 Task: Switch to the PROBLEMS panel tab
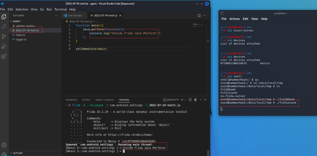click(71, 100)
